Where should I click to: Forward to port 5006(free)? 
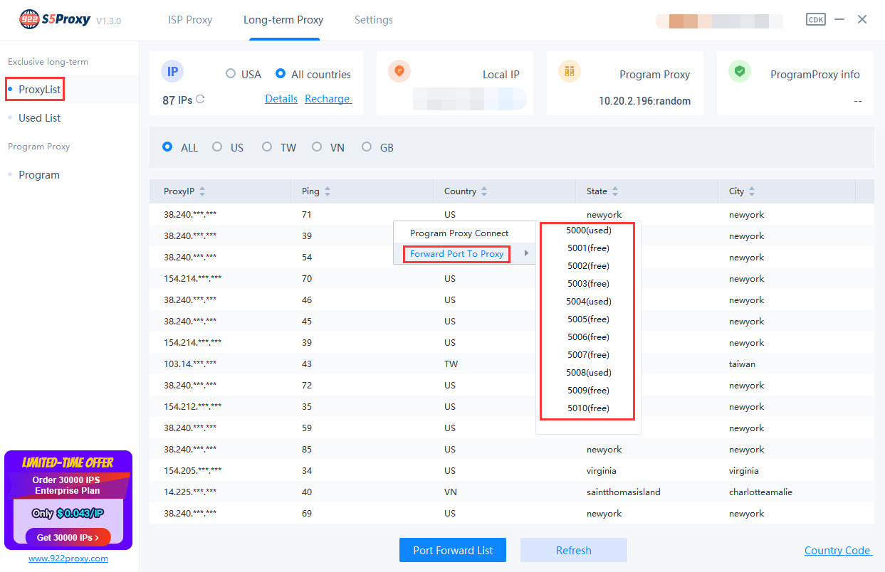(588, 337)
